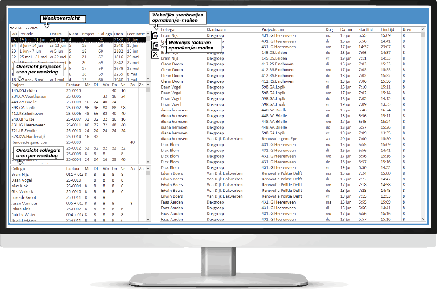
Task: Click the Projectnaam column header
Action: click(293, 29)
